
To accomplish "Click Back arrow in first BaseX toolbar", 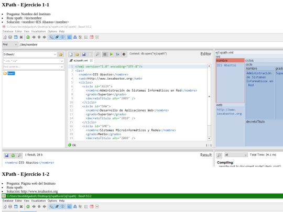I will (34, 37).
